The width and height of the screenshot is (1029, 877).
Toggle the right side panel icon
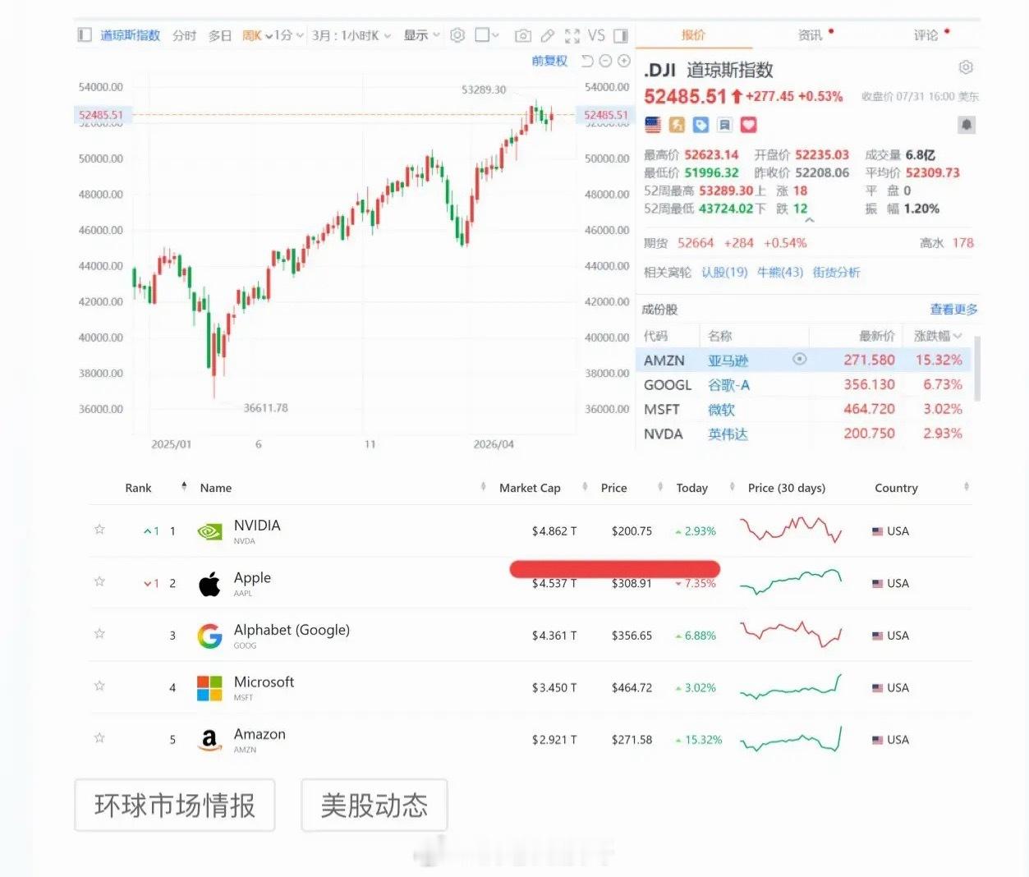click(x=621, y=35)
